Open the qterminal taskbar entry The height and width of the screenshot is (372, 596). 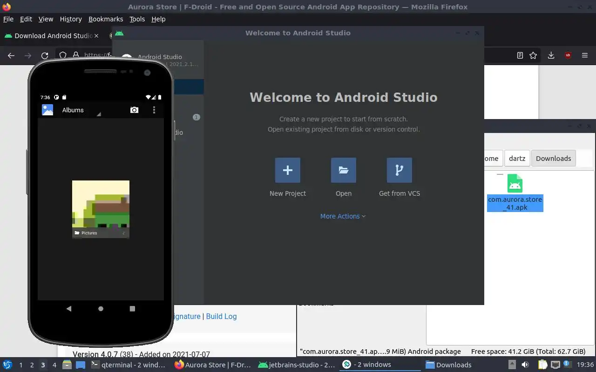pyautogui.click(x=128, y=365)
